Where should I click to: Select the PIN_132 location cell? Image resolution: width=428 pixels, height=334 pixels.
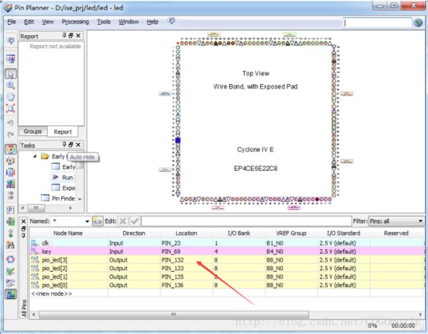[186, 260]
